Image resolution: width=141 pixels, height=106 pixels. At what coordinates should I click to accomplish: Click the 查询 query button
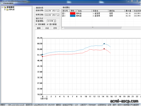[39, 28]
